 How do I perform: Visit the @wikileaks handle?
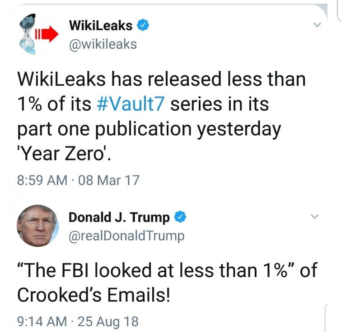[x=103, y=44]
